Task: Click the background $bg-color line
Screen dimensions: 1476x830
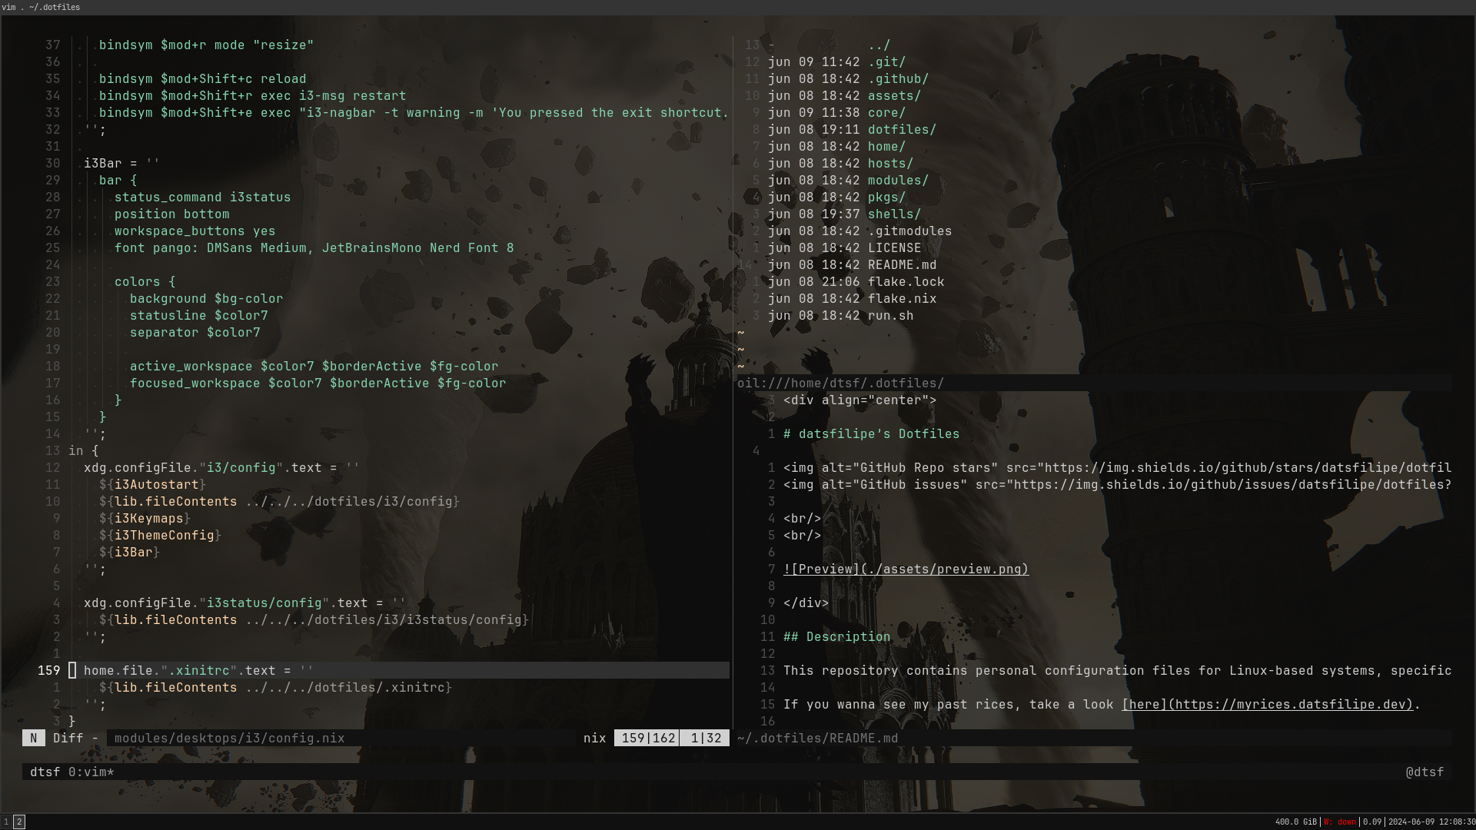Action: pyautogui.click(x=206, y=299)
